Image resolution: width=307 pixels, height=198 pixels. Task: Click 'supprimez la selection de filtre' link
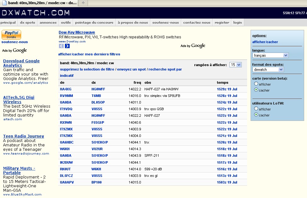[x=87, y=69]
